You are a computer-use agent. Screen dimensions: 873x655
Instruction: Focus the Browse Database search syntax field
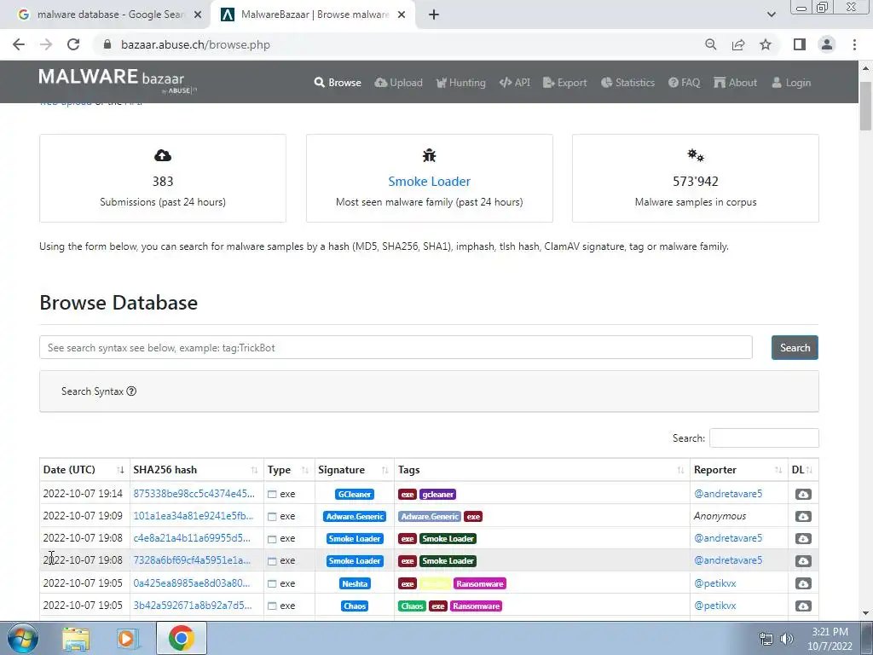pos(396,348)
